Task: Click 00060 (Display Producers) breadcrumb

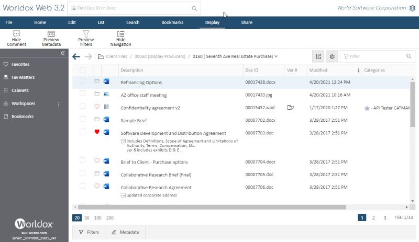Action: (160, 56)
